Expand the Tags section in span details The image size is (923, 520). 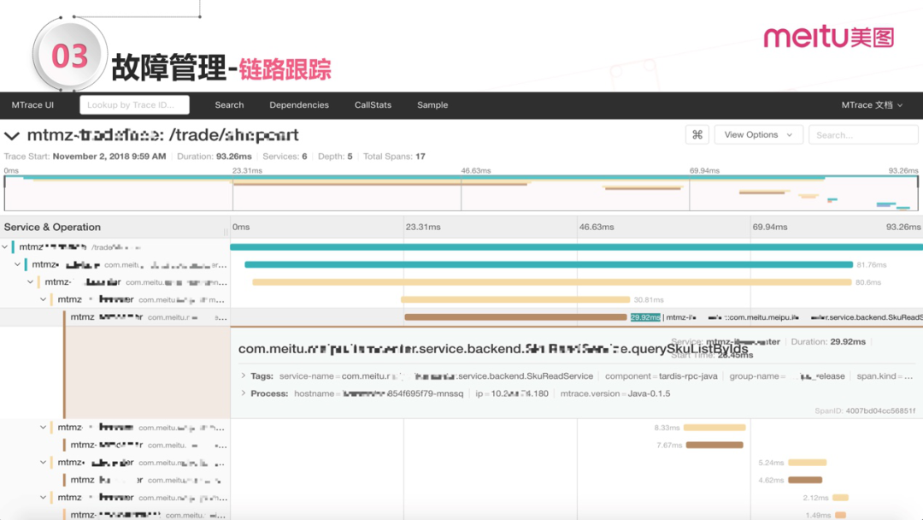pos(244,376)
